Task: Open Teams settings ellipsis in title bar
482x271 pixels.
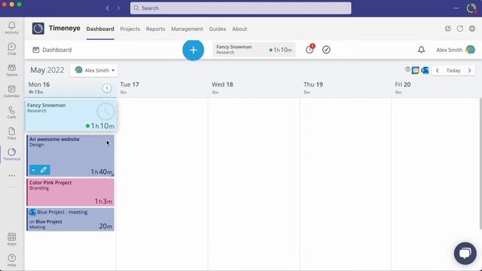Action: point(456,8)
